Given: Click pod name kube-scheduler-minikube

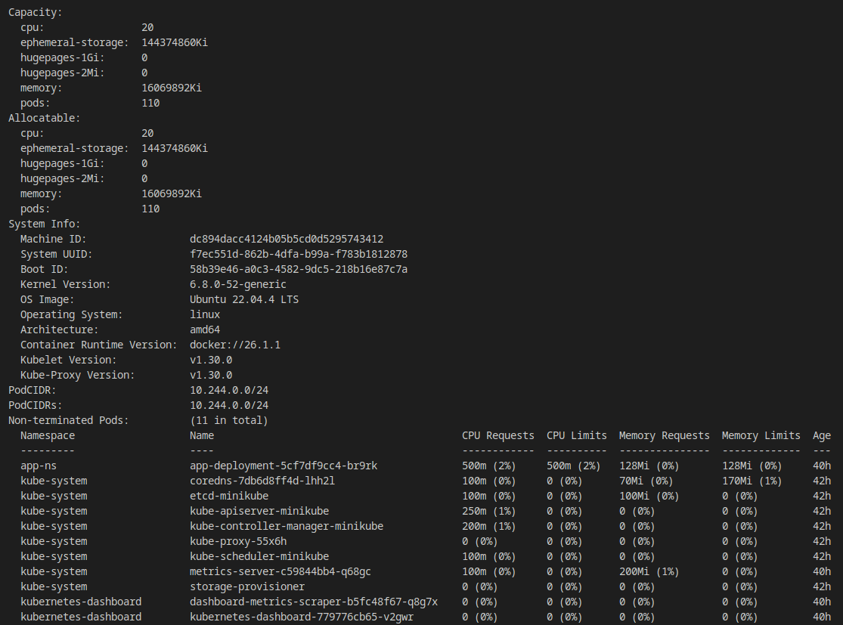Looking at the screenshot, I should pyautogui.click(x=259, y=556).
